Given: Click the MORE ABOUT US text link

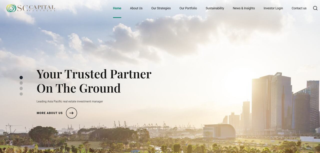Looking at the screenshot, I should pos(50,113).
